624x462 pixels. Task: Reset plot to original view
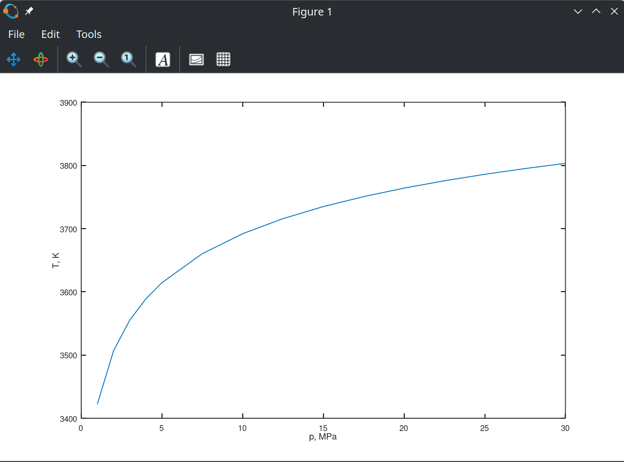coord(128,59)
